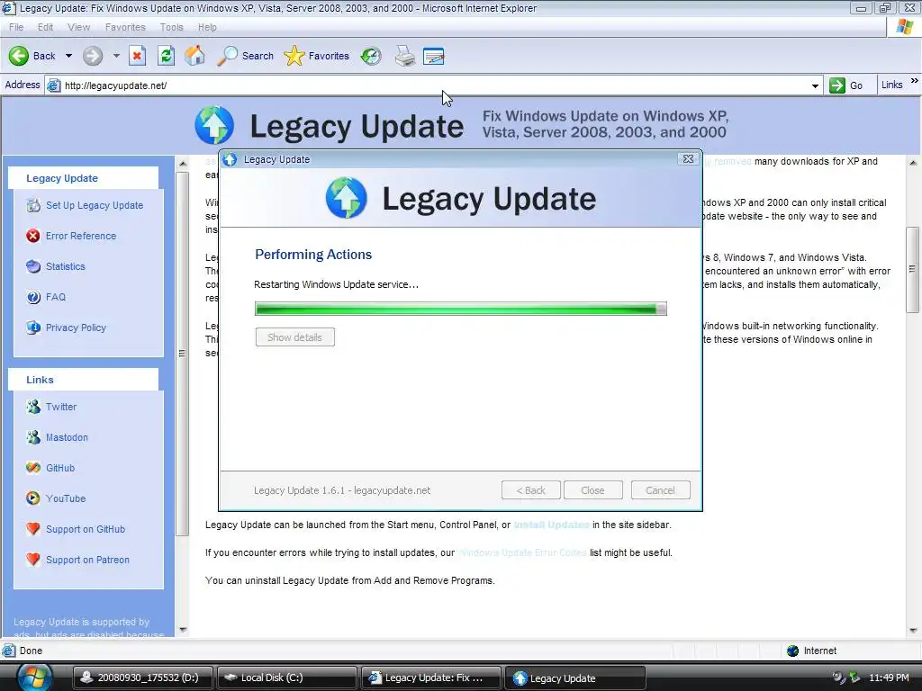922x691 pixels.
Task: Expand the Back button history dropdown
Action: pos(68,56)
